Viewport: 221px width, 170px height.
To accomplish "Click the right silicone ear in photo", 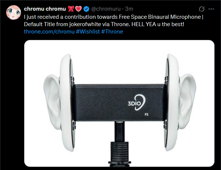I will (x=187, y=102).
